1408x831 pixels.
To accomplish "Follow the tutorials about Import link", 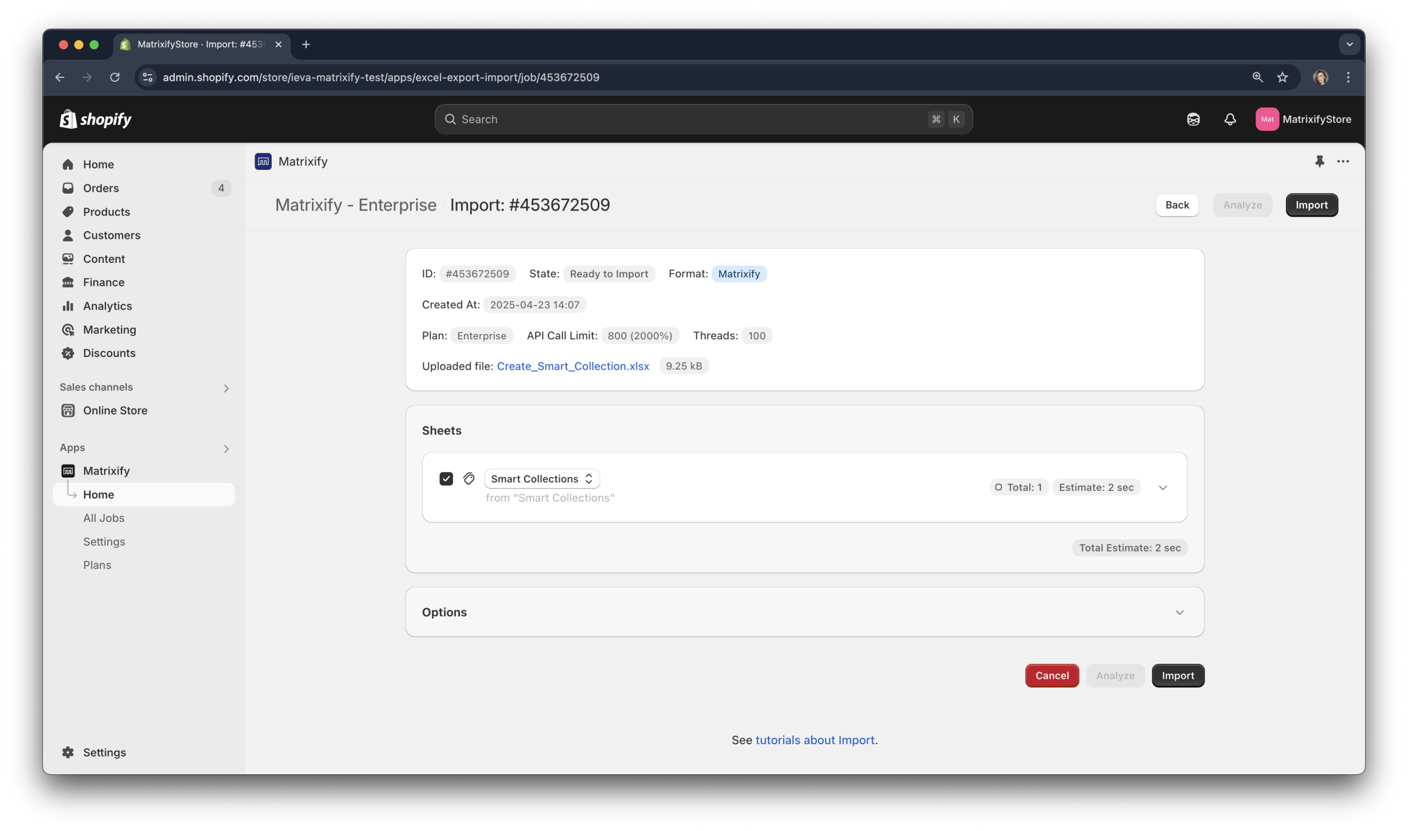I will point(815,740).
